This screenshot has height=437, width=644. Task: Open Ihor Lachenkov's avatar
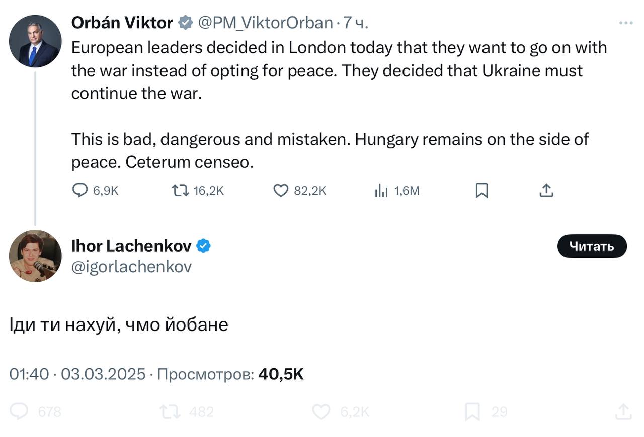(35, 256)
